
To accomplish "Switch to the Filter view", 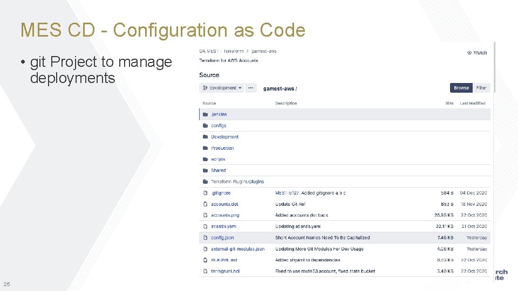I will [481, 88].
